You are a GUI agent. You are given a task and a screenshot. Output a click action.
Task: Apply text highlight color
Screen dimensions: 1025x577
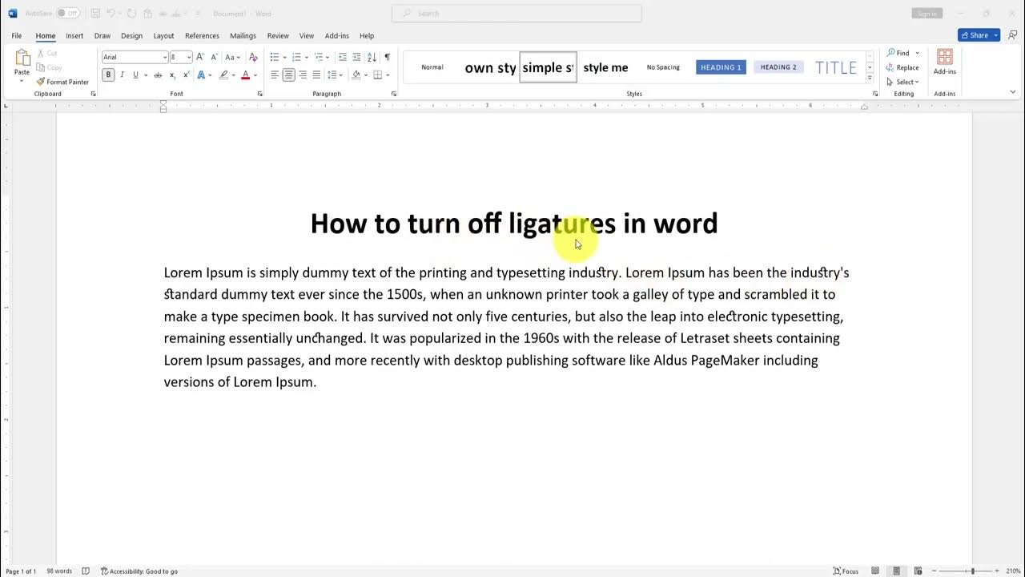[x=224, y=75]
